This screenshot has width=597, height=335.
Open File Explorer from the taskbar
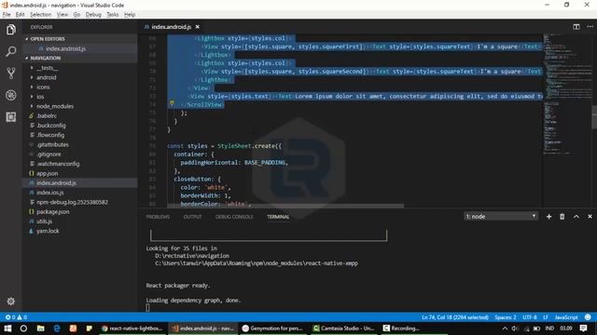point(40,328)
